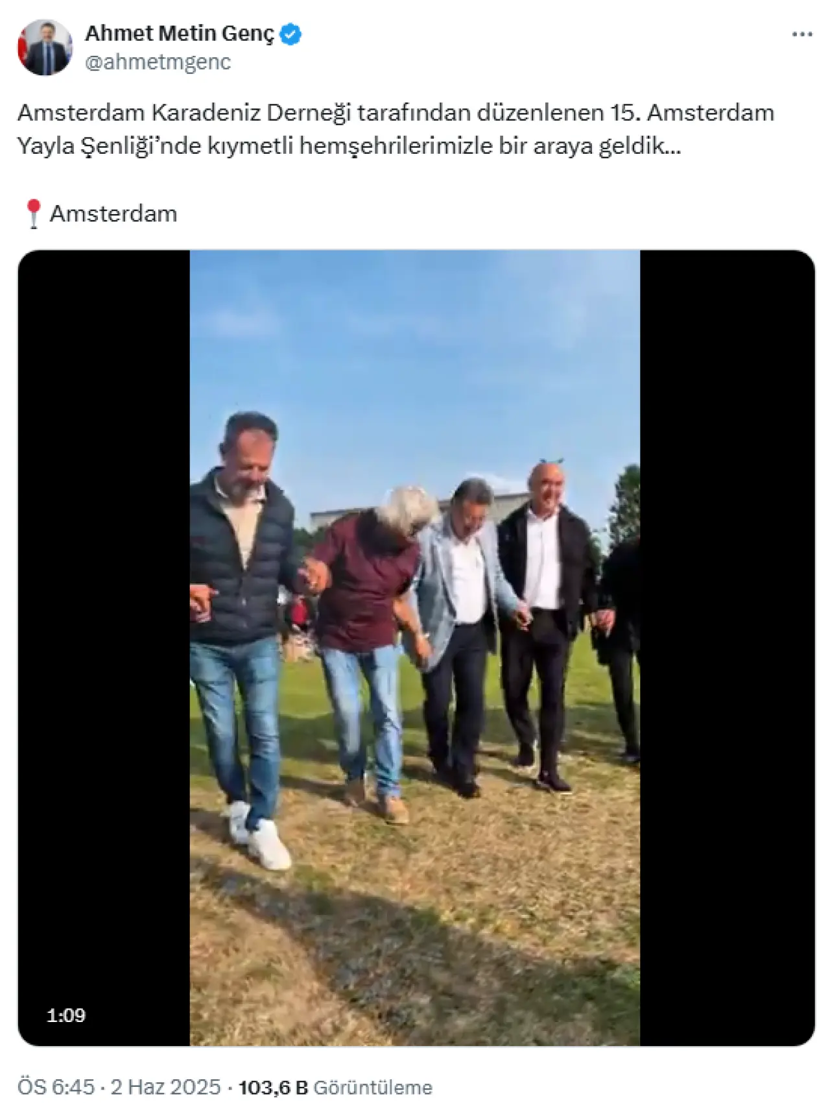Open Ahmet Metin Genç's profile picture
The width and height of the screenshot is (830, 1120).
coord(45,47)
